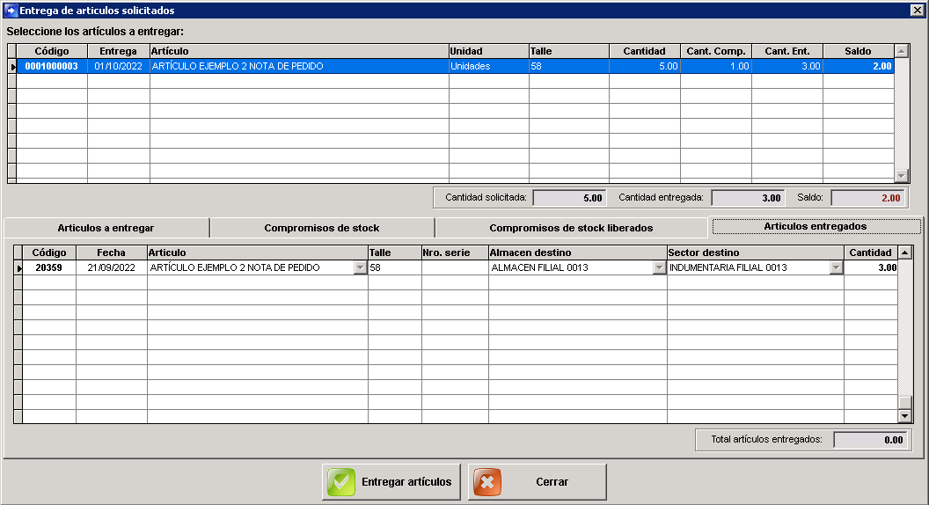
Task: Open the Compromisos de stock liberados tab
Action: click(x=571, y=228)
